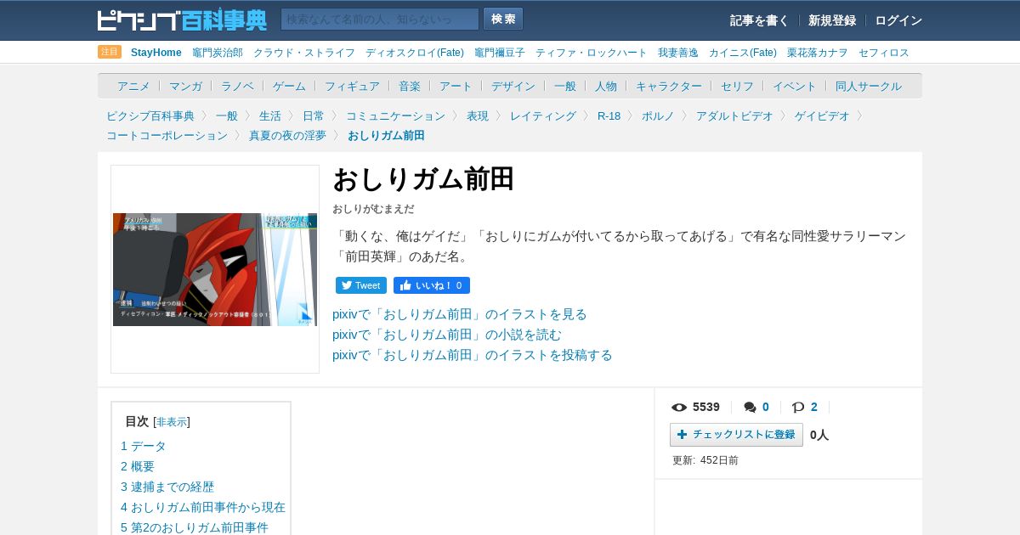Select the マンガ category menu item
1020x535 pixels.
pos(185,86)
